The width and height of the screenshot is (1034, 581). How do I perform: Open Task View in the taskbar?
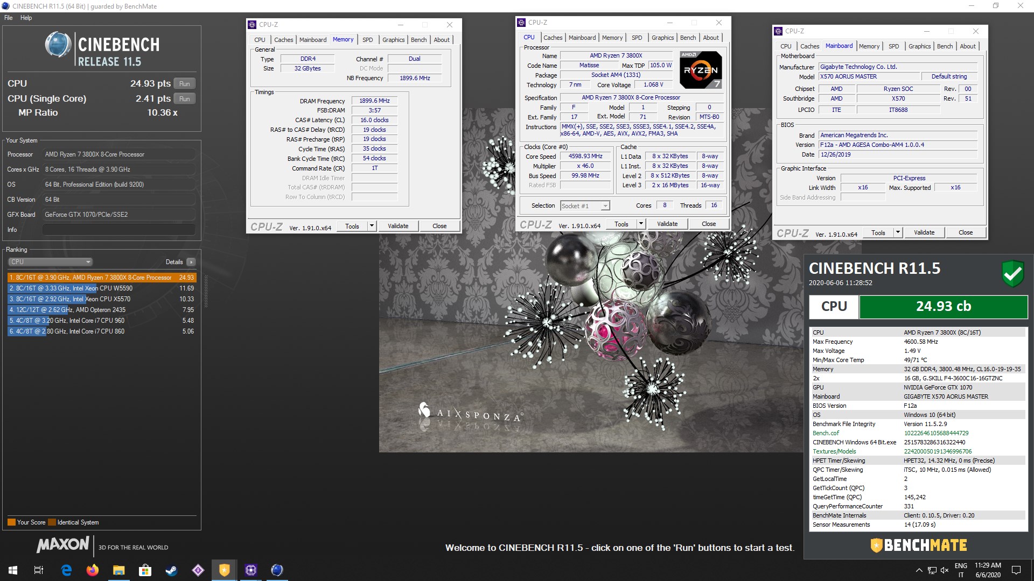coord(39,570)
